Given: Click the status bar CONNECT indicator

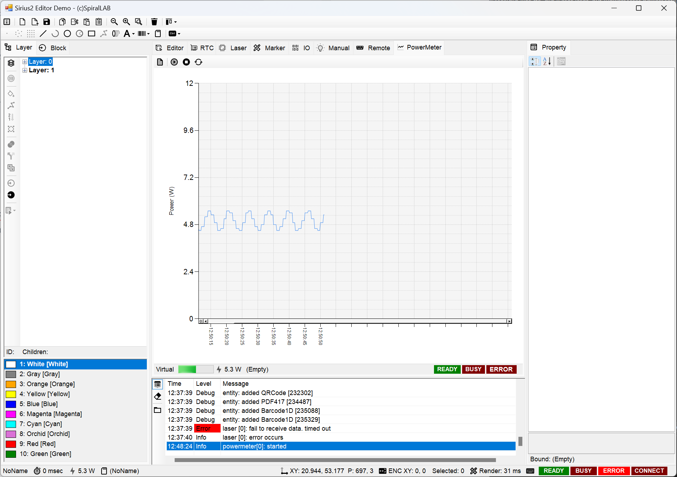Looking at the screenshot, I should [649, 471].
